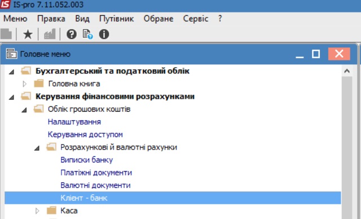Open Платіжні документи link

click(x=96, y=173)
